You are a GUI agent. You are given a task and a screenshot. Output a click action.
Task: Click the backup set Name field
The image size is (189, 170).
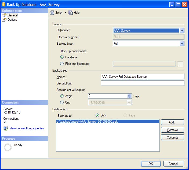143,77
